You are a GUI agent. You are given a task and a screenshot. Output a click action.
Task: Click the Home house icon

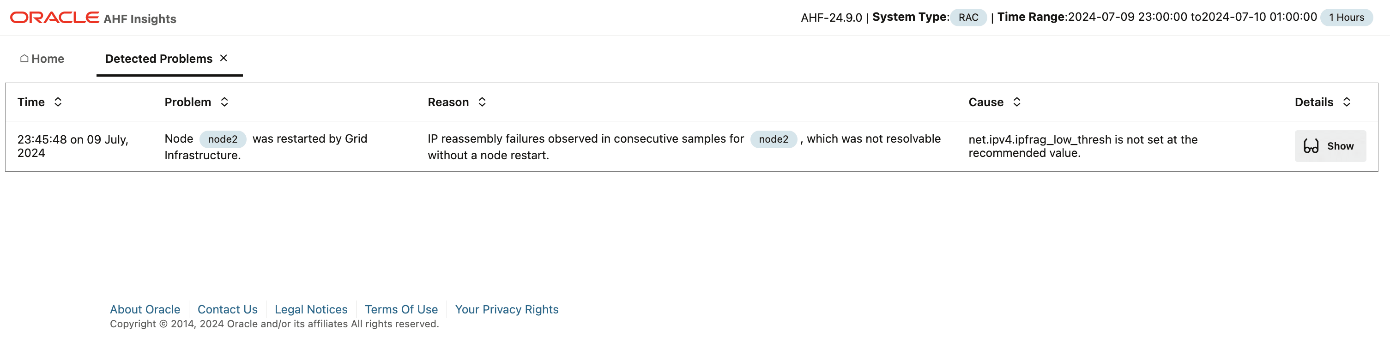click(24, 58)
